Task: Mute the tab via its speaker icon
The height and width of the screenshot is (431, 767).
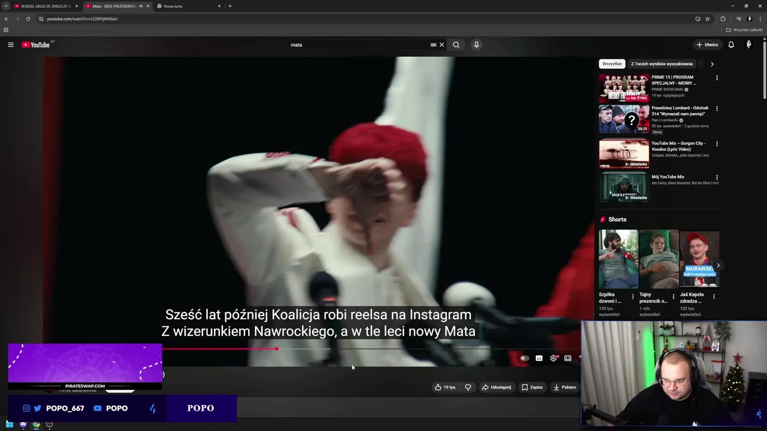Action: point(141,6)
